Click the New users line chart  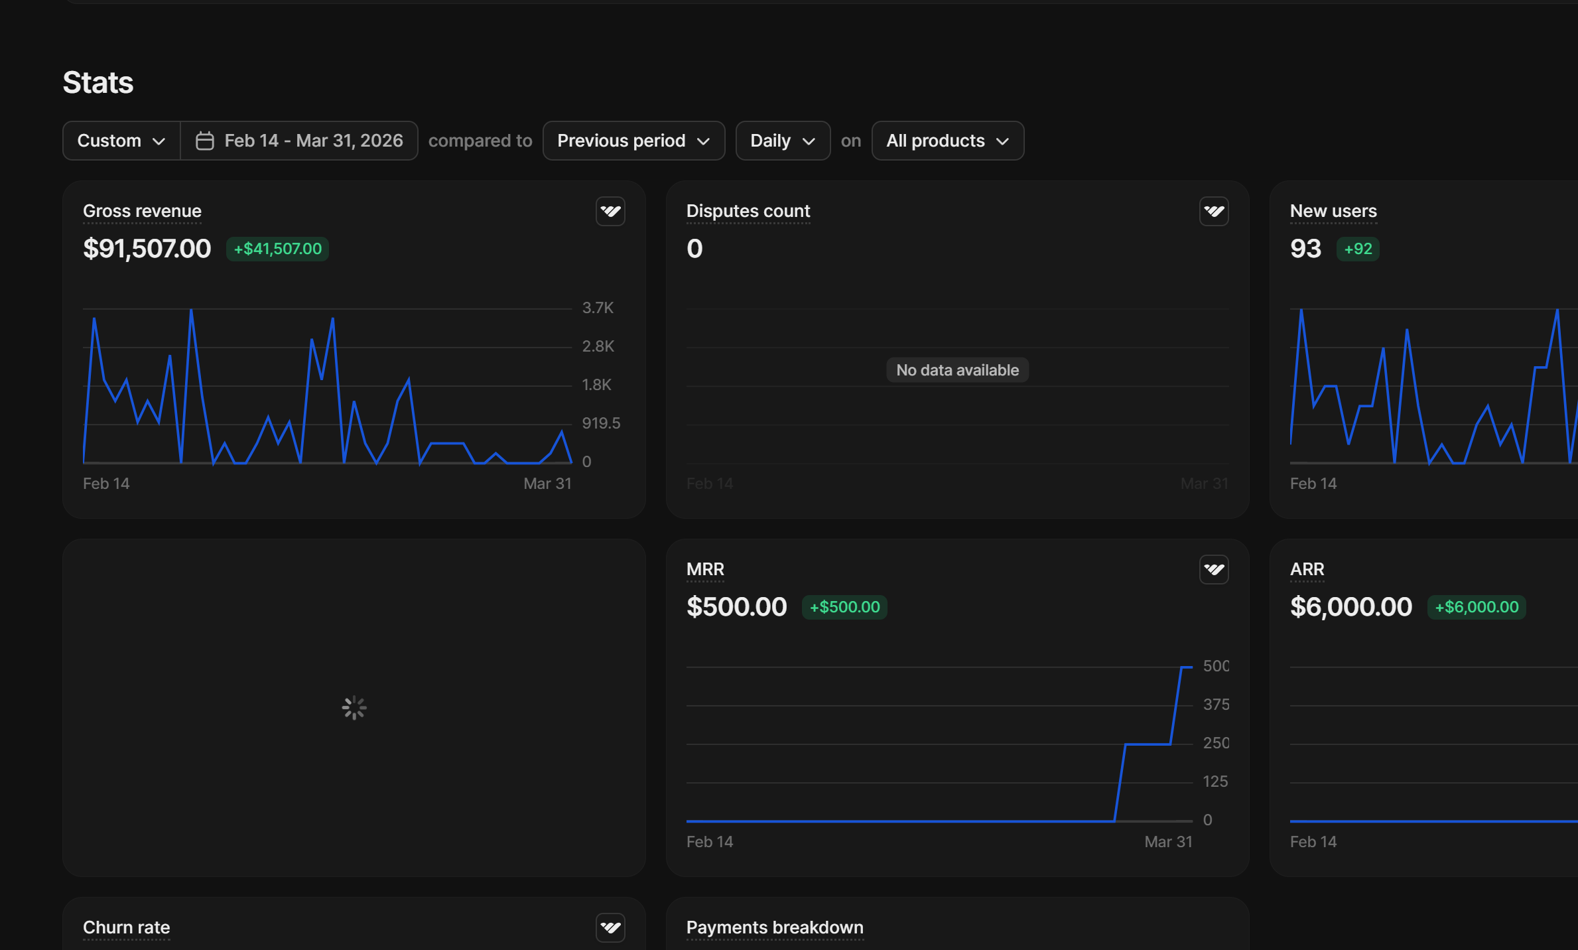(x=1433, y=386)
